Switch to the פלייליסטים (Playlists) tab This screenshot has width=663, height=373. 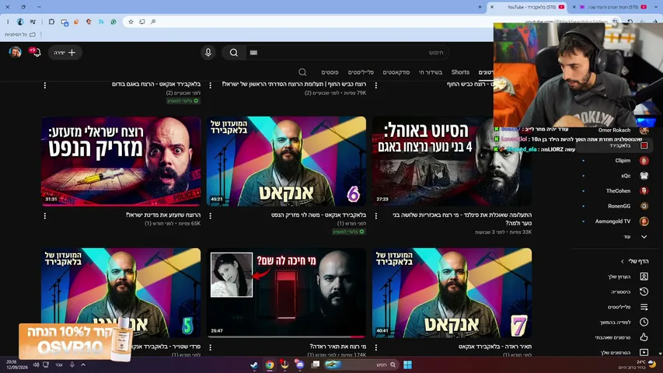point(361,72)
